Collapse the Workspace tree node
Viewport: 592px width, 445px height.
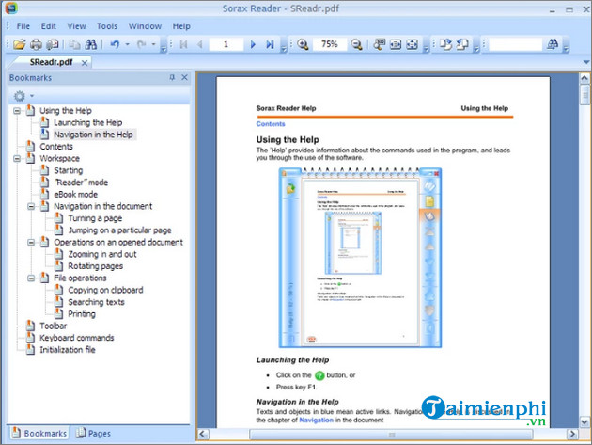click(x=17, y=158)
